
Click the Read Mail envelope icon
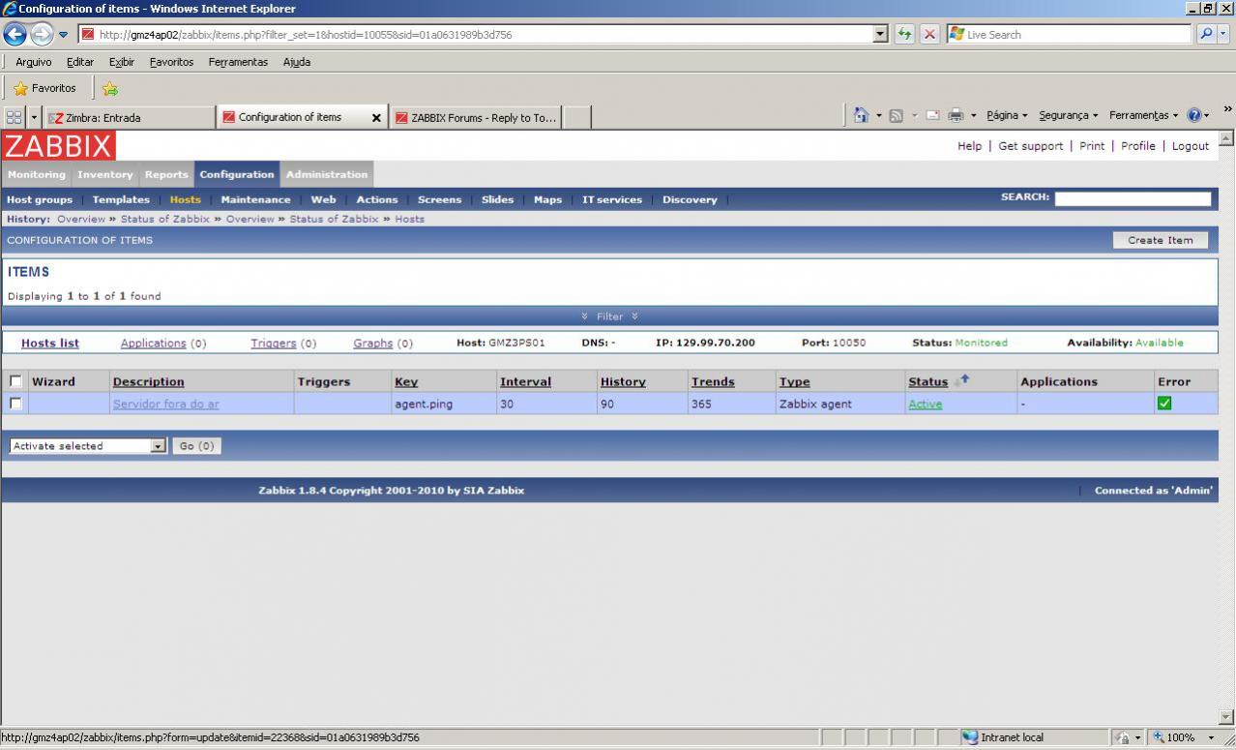tap(932, 116)
